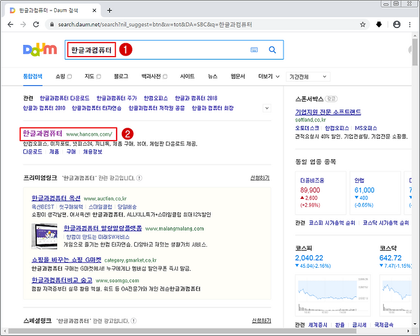Close the Daum 검색 tab
The height and width of the screenshot is (336, 420).
click(x=94, y=10)
